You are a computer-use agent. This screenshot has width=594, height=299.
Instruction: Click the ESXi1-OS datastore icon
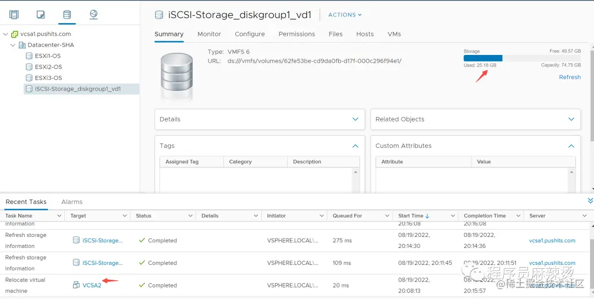click(29, 56)
